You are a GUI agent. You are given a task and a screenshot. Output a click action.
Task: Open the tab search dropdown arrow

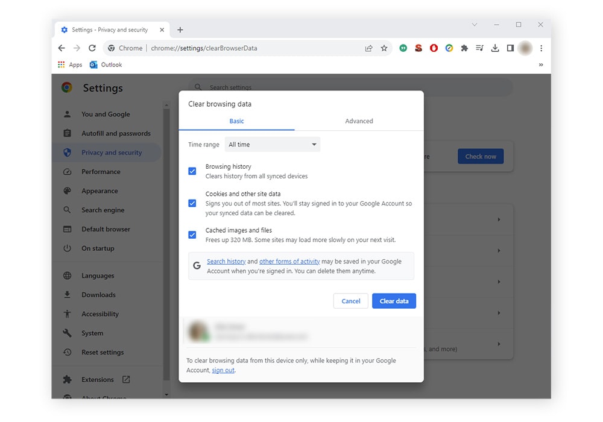click(475, 25)
